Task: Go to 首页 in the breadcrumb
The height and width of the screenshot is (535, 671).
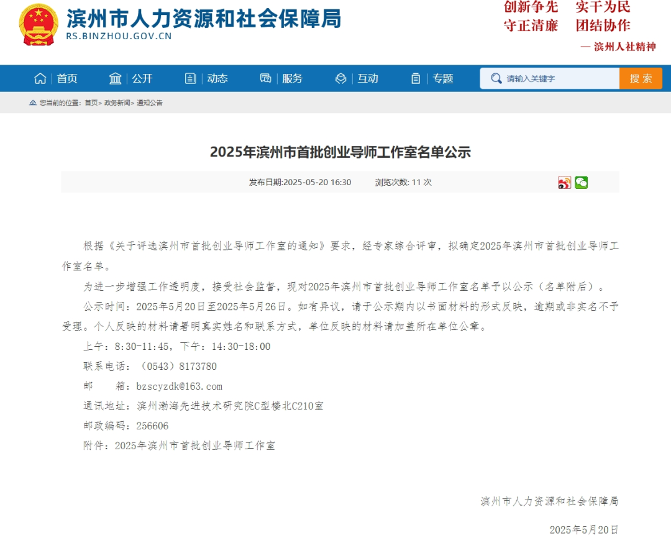Action: click(91, 103)
